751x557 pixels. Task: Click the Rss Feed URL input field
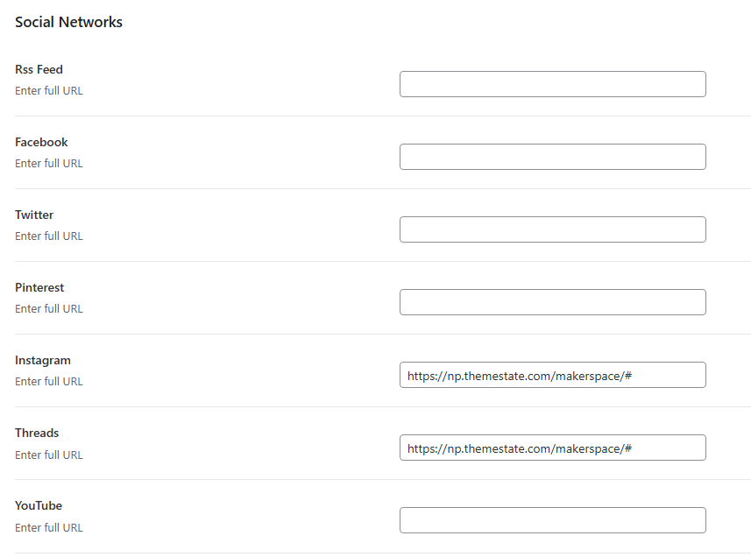click(552, 84)
